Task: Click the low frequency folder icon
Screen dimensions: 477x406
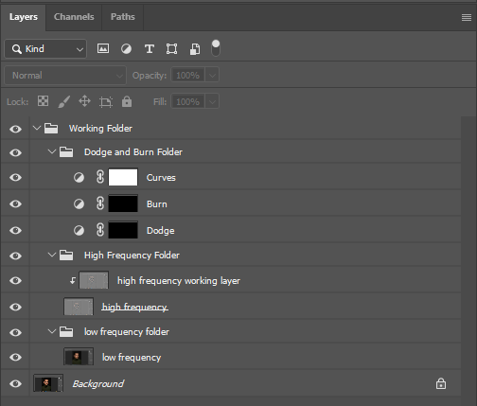Action: (x=66, y=332)
